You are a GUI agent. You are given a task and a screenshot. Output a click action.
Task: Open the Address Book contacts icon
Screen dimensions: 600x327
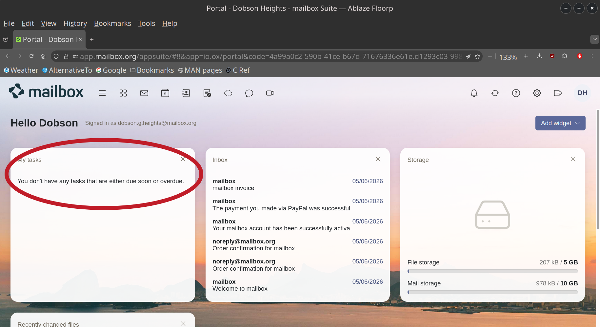point(186,93)
